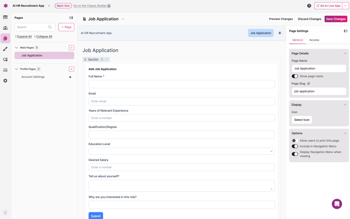Open dropdown arrow beside Go to Live App
This screenshot has width=350, height=219.
[x=345, y=6]
